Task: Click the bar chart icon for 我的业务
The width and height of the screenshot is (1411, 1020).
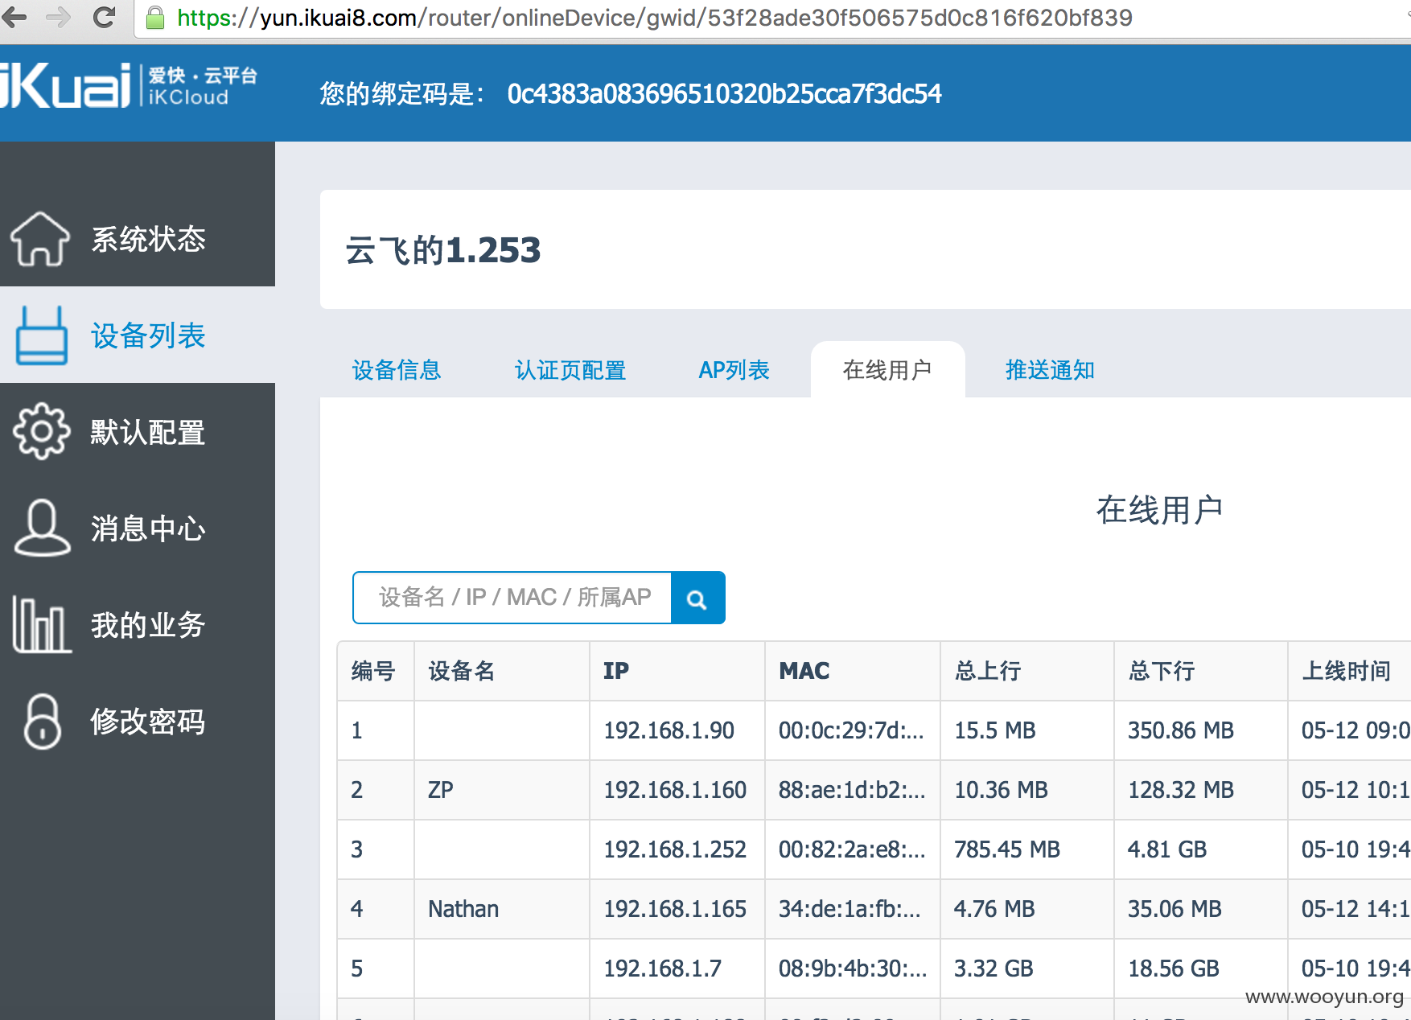Action: pos(42,624)
